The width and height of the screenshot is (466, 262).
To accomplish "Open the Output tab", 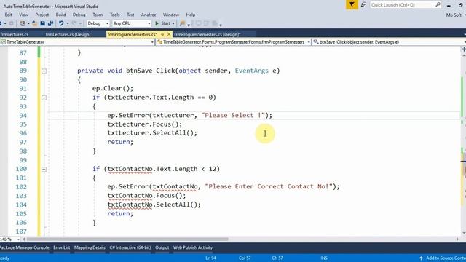I will 162,247.
